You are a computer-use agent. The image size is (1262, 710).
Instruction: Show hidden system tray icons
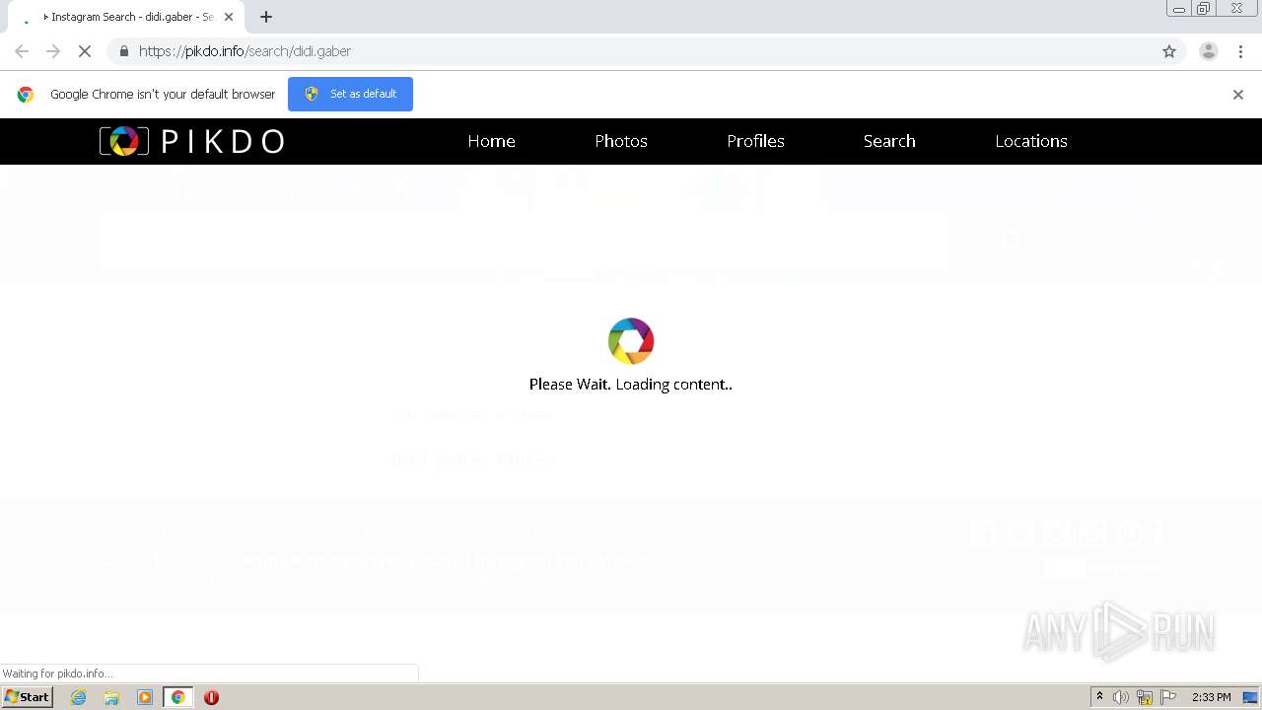coord(1099,697)
